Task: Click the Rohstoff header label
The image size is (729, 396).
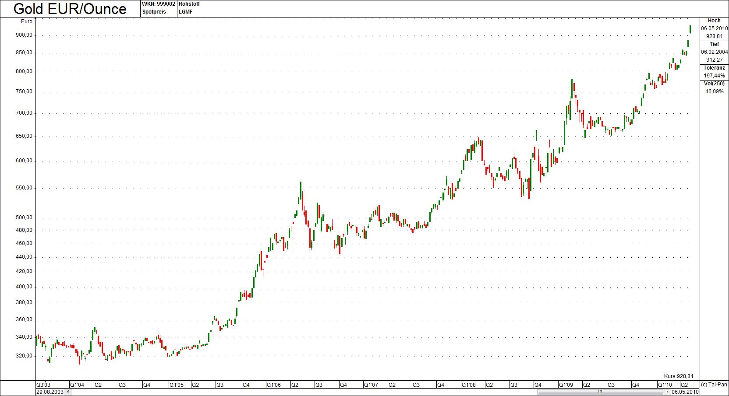Action: pyautogui.click(x=189, y=4)
